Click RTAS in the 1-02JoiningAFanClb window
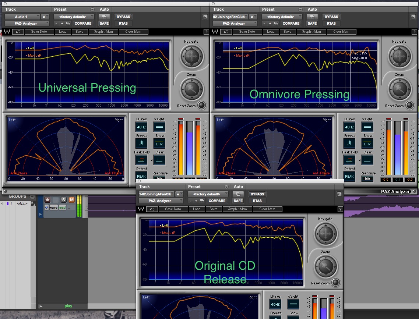This screenshot has height=319, width=419. (257, 201)
